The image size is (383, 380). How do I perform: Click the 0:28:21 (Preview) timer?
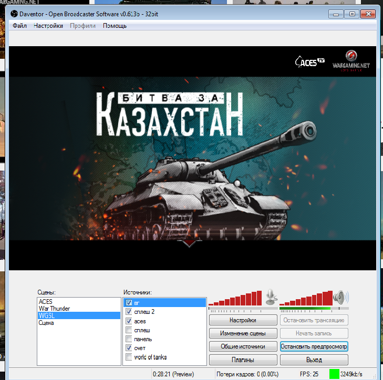(173, 374)
